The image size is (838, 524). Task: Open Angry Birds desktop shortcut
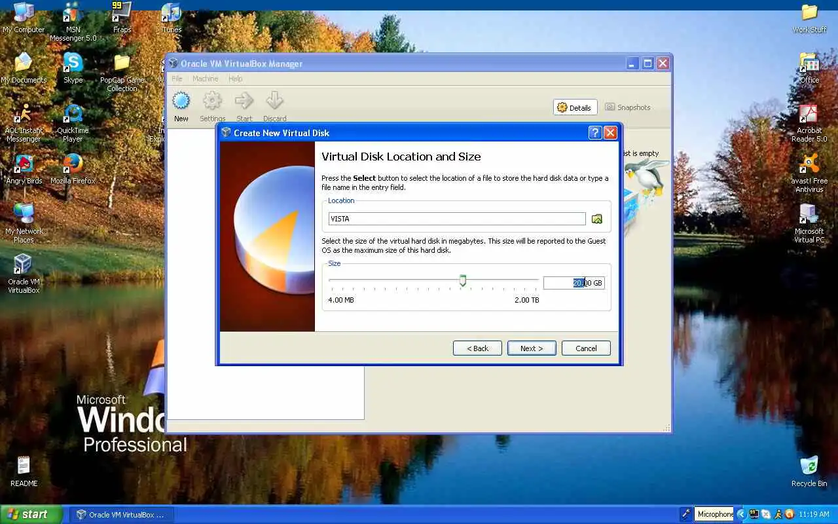click(x=24, y=169)
